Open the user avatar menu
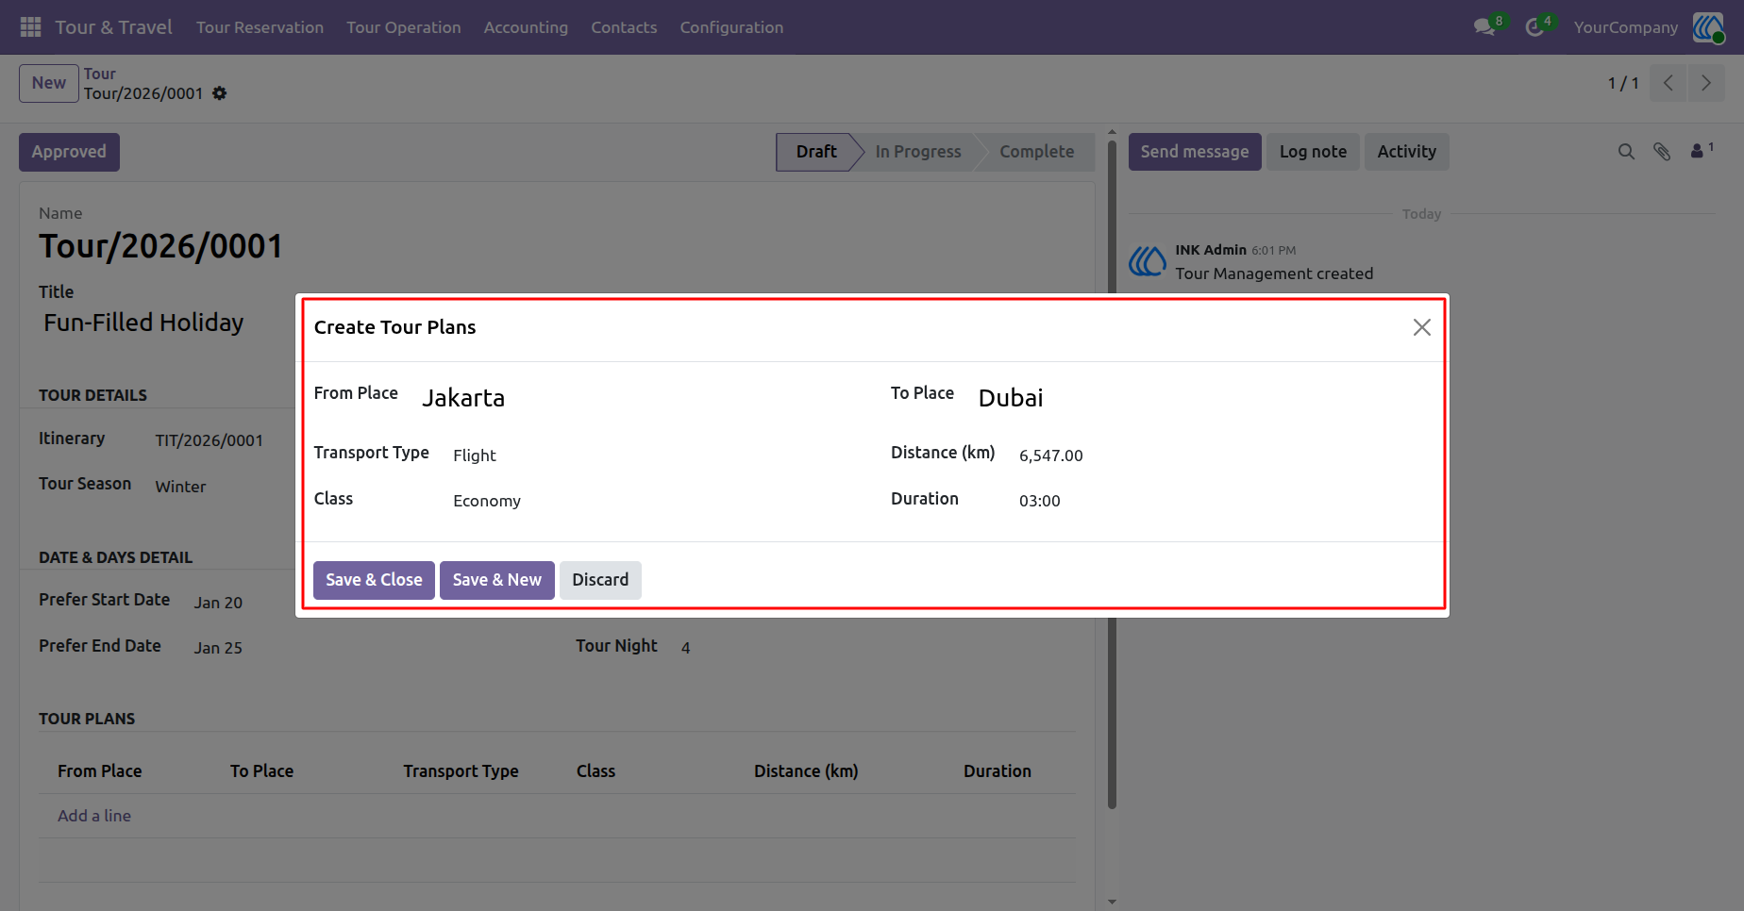Viewport: 1744px width, 911px height. click(1708, 27)
